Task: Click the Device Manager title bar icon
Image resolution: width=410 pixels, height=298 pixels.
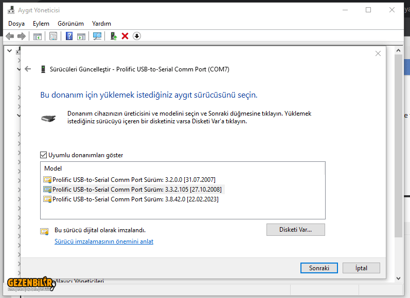Action: (11, 10)
